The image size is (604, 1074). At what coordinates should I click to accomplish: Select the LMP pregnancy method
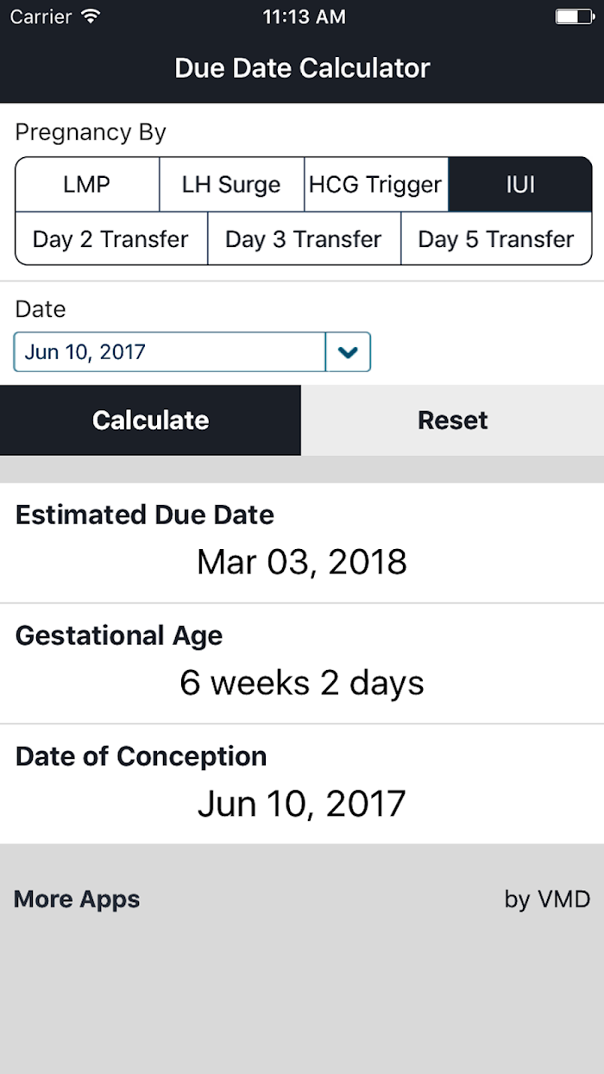coord(87,185)
